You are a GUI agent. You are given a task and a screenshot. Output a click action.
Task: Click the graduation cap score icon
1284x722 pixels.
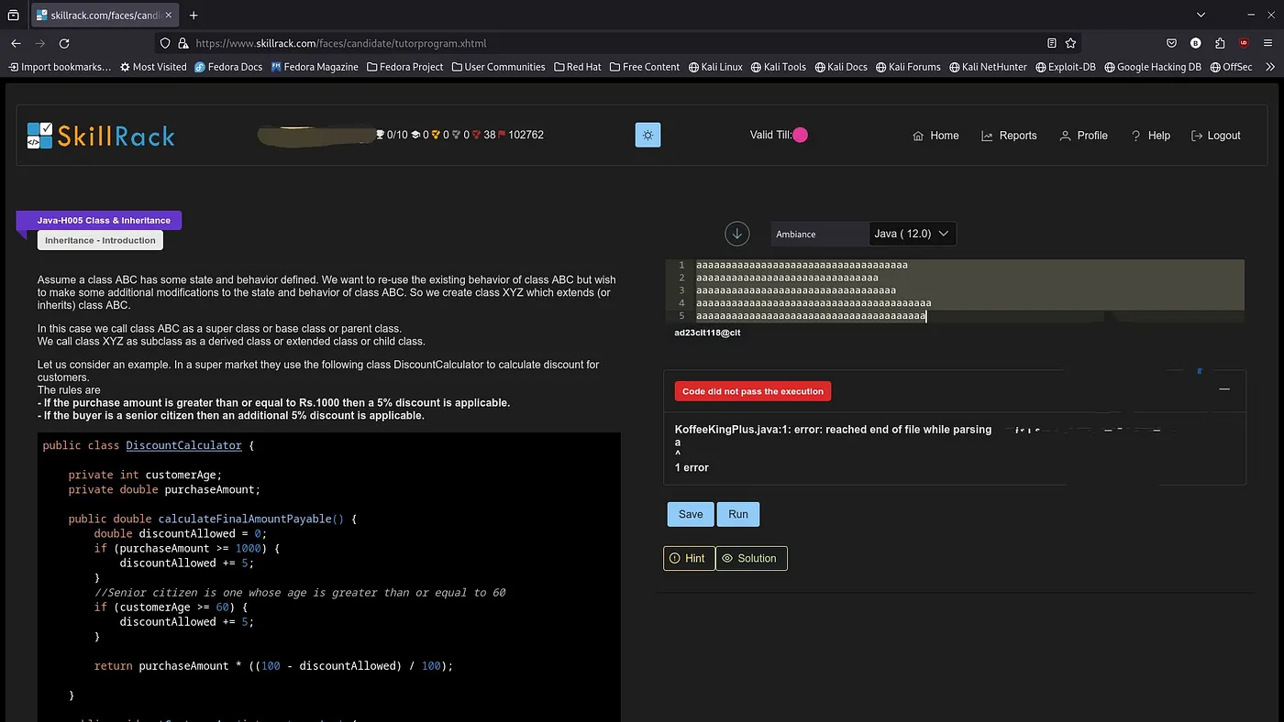(x=415, y=135)
